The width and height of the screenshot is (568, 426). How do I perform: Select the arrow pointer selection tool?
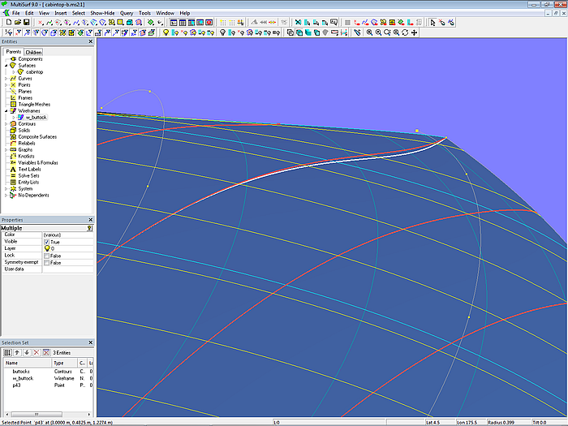[x=432, y=23]
